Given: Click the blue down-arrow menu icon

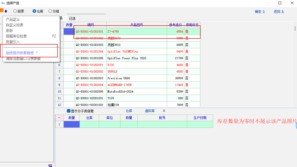Looking at the screenshot, I should [x=6, y=11].
